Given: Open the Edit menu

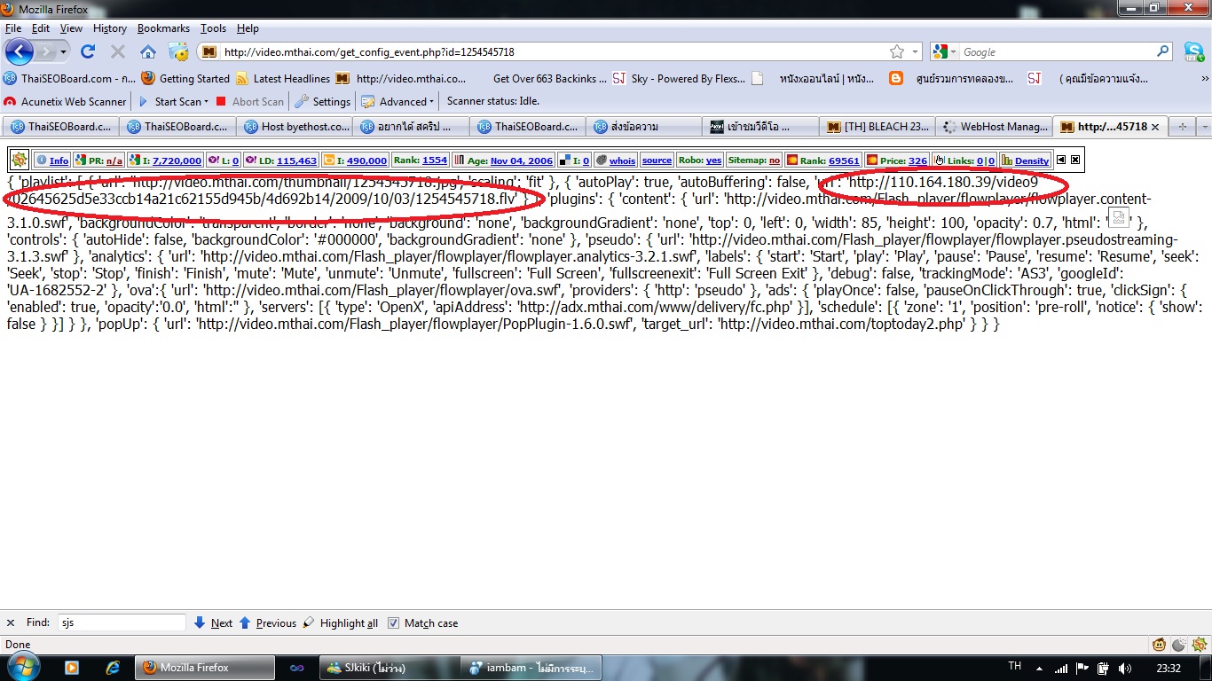Looking at the screenshot, I should tap(40, 28).
